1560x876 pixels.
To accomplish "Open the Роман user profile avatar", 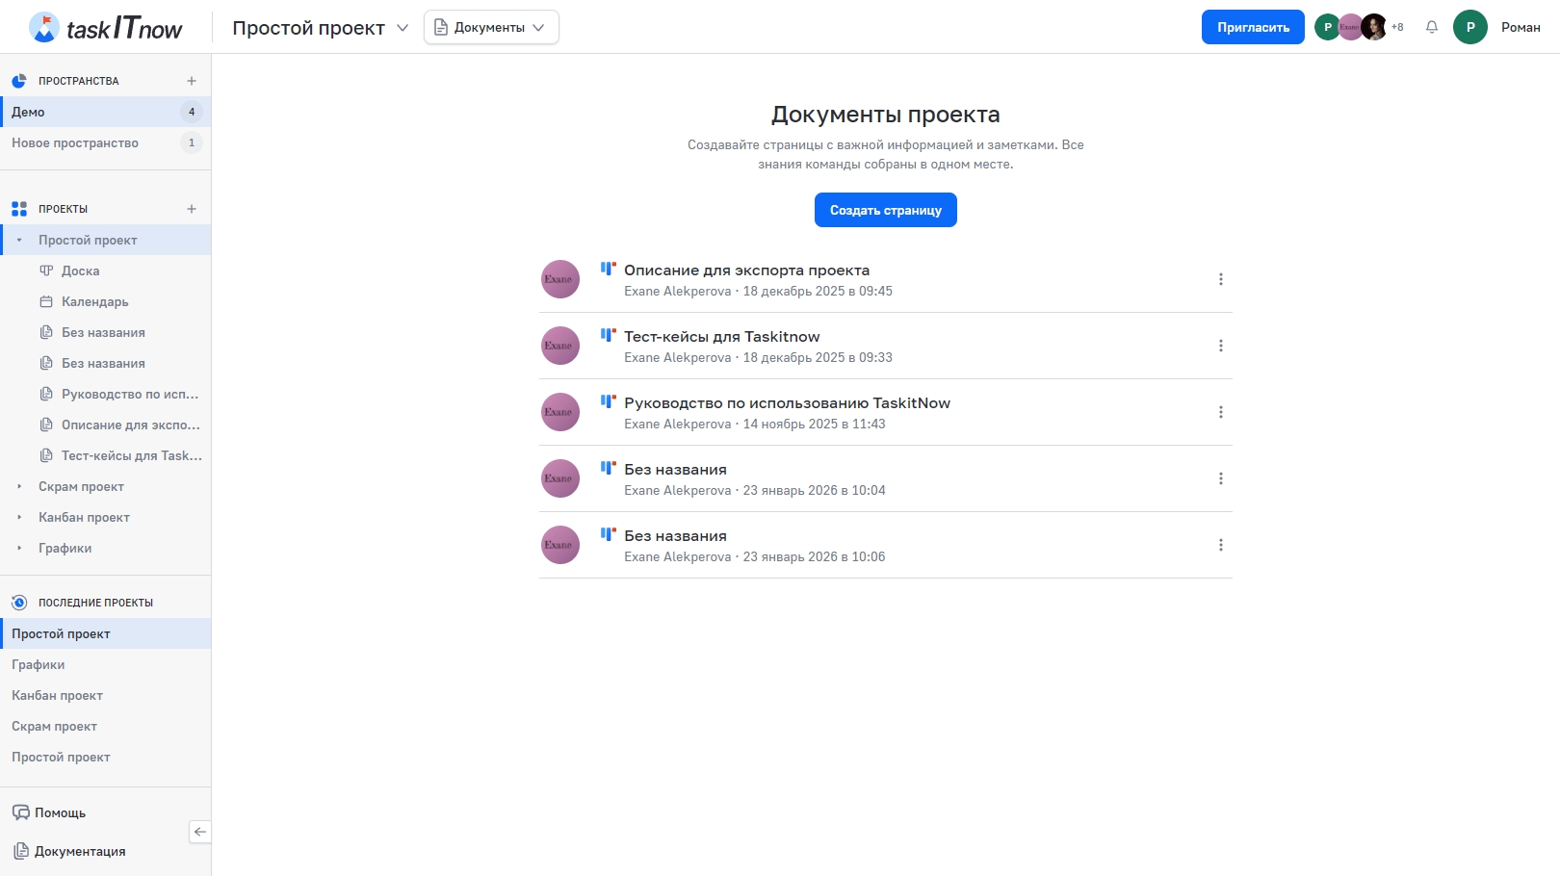I will [x=1469, y=27].
